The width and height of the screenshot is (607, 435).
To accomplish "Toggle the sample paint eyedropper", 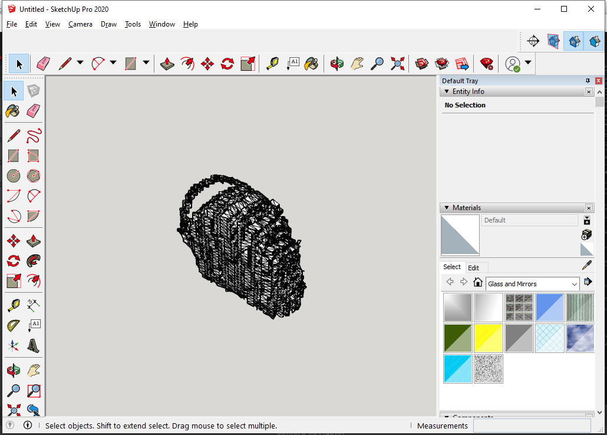I will 586,266.
